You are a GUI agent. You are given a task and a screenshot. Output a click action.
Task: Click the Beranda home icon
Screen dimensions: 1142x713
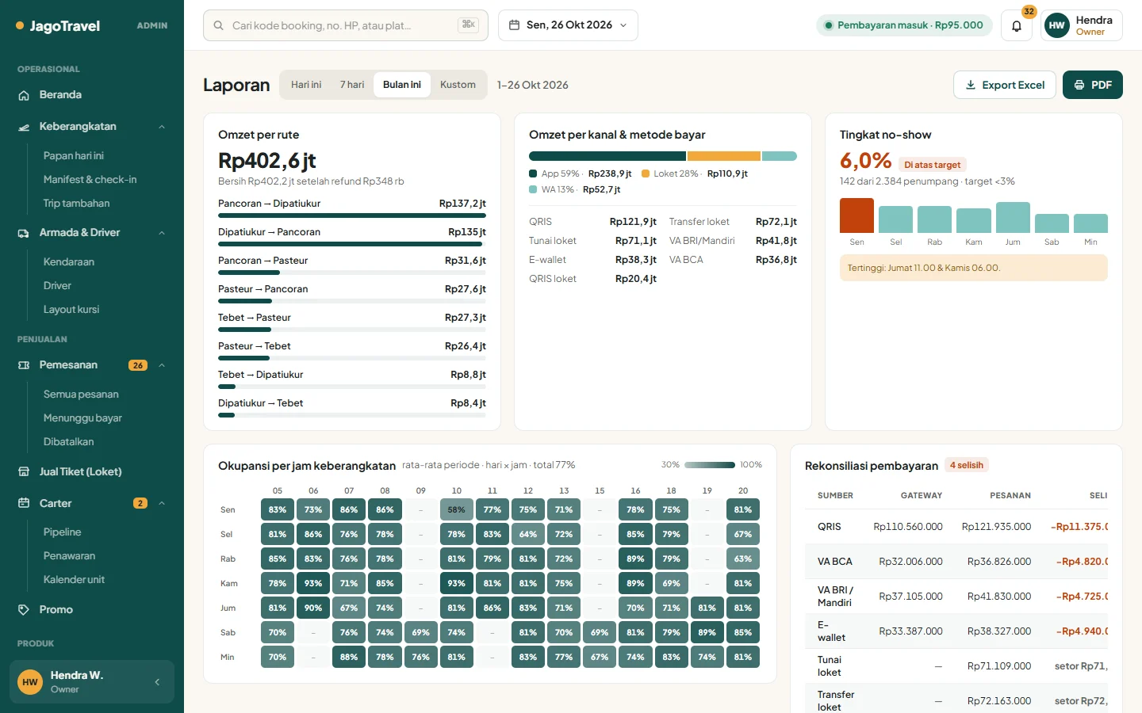click(x=24, y=95)
